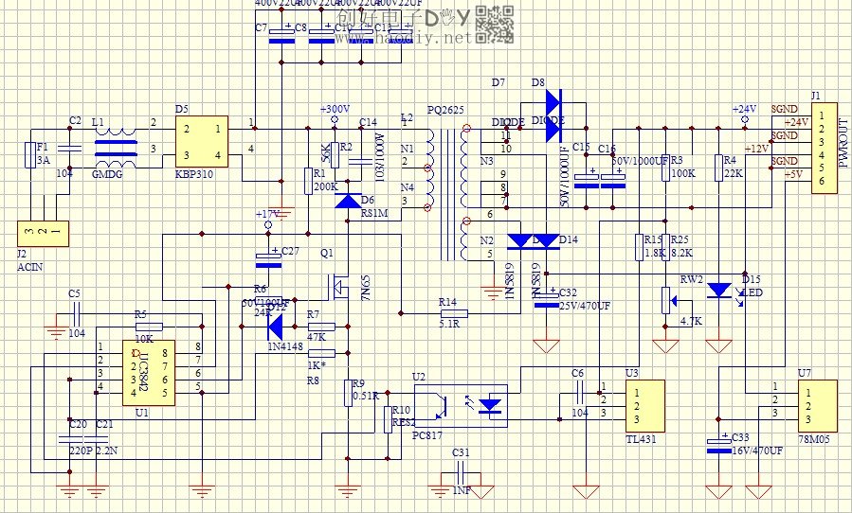Viewport: 852px width, 513px height.
Task: Select the D6 RS1M diode
Action: tap(350, 201)
